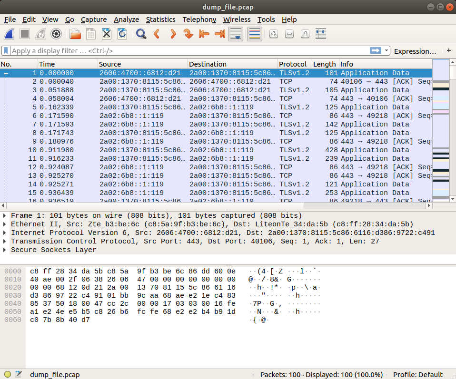The width and height of the screenshot is (456, 379).
Task: Expand the Frame 1 details row
Action: [4, 216]
